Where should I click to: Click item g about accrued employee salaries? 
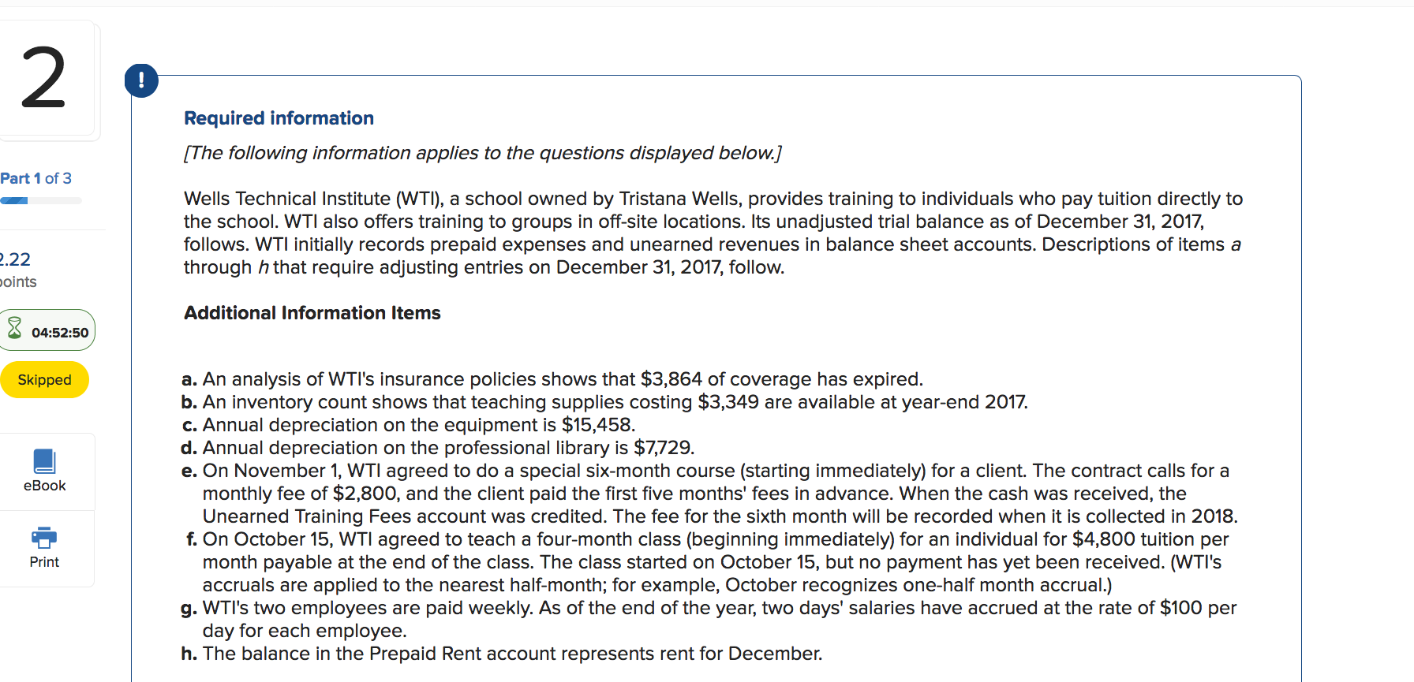[x=709, y=619]
